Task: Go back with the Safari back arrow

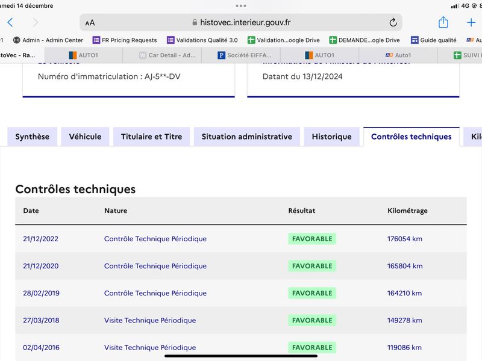Action: pos(10,22)
